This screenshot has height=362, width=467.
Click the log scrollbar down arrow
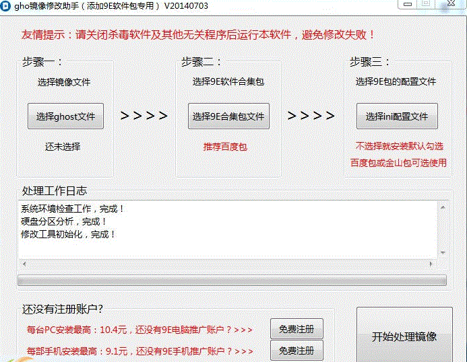point(443,252)
